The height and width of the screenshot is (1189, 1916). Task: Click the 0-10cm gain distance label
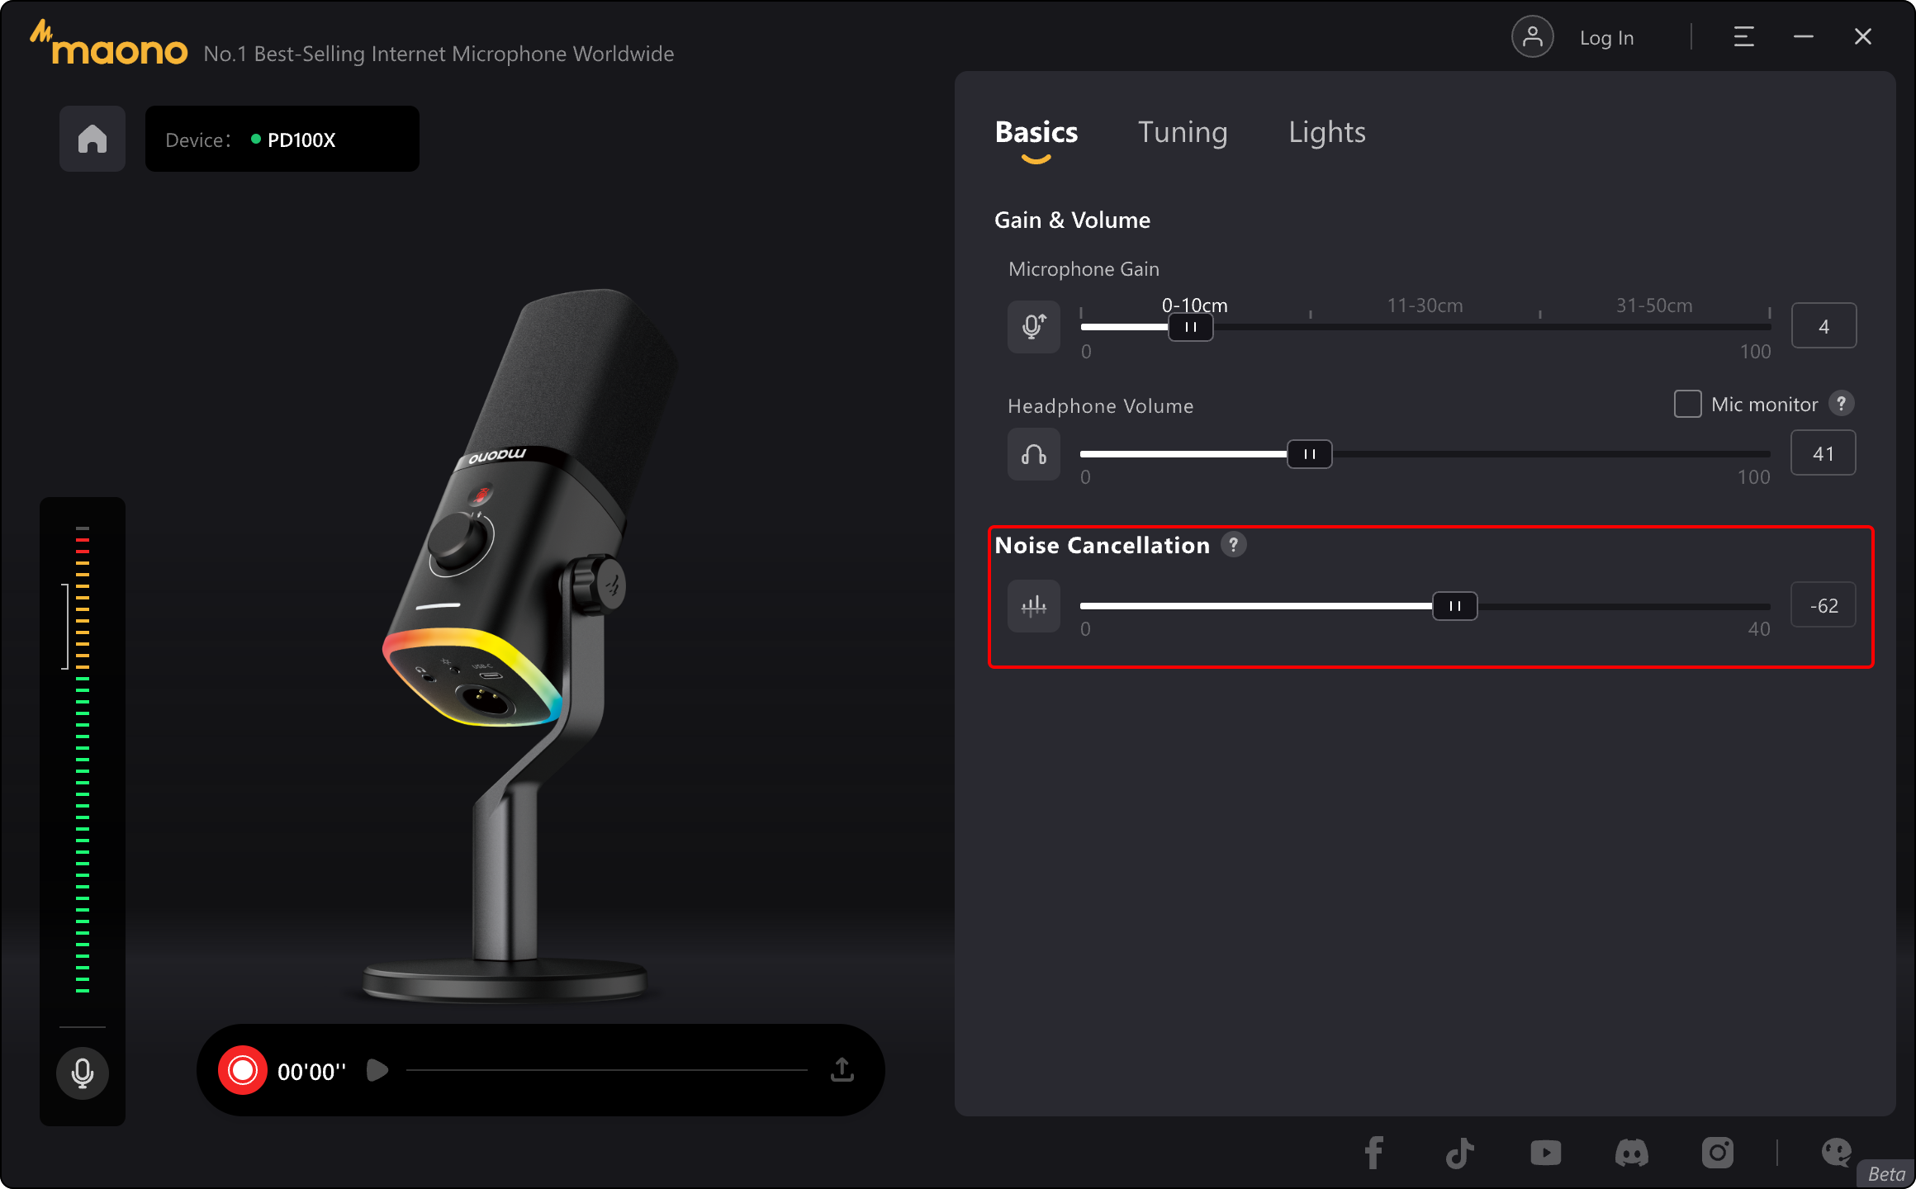(x=1195, y=306)
